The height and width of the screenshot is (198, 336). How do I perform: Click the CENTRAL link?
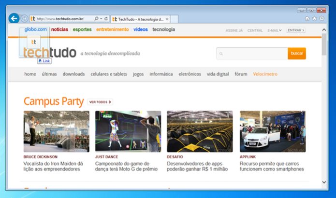click(255, 30)
